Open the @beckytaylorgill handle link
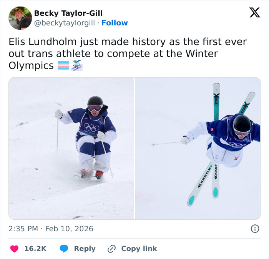 coord(64,23)
